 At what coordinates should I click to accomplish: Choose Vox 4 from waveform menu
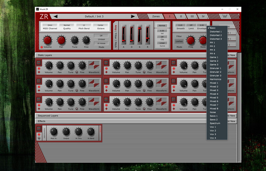coord(217,138)
